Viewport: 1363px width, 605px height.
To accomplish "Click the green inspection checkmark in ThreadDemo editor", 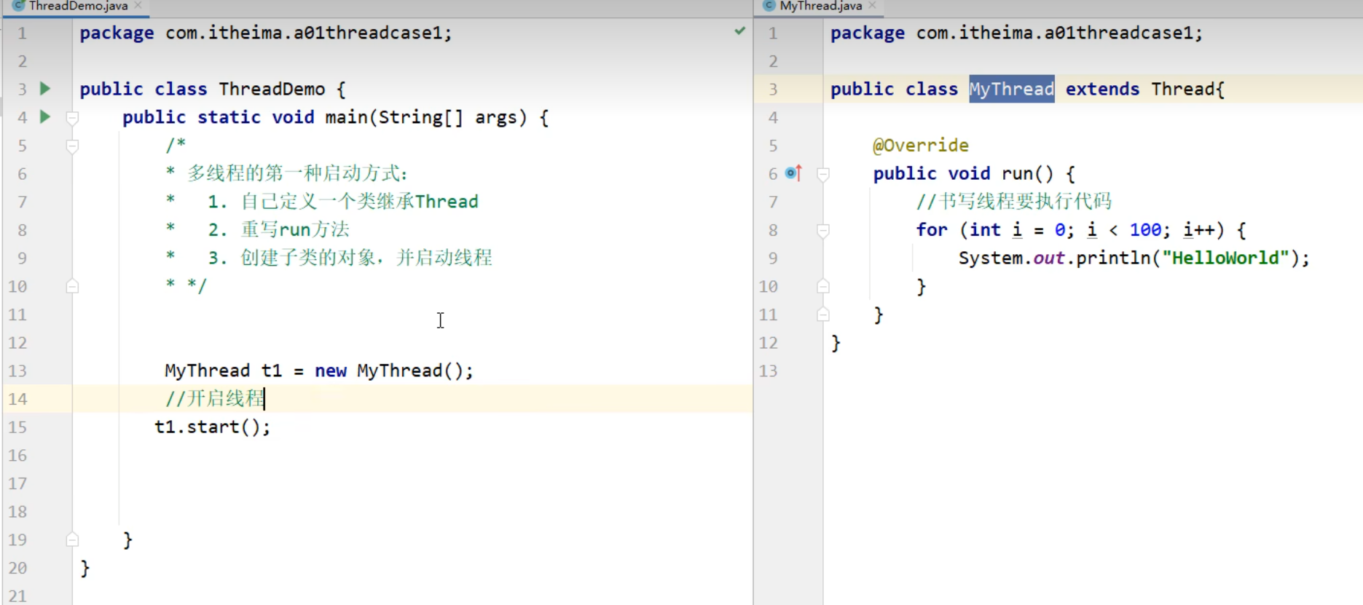I will 739,31.
